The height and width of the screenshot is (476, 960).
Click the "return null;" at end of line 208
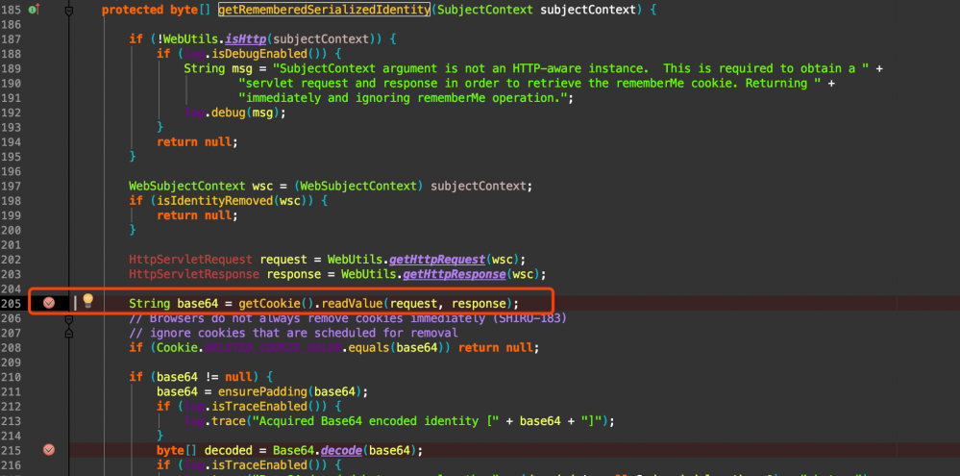pyautogui.click(x=499, y=347)
